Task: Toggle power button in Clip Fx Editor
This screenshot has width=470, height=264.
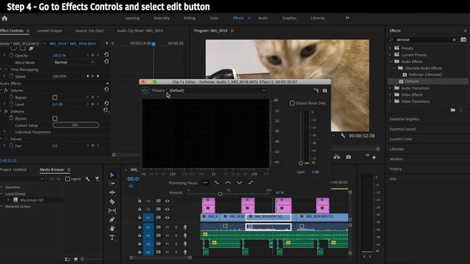Action: (145, 90)
